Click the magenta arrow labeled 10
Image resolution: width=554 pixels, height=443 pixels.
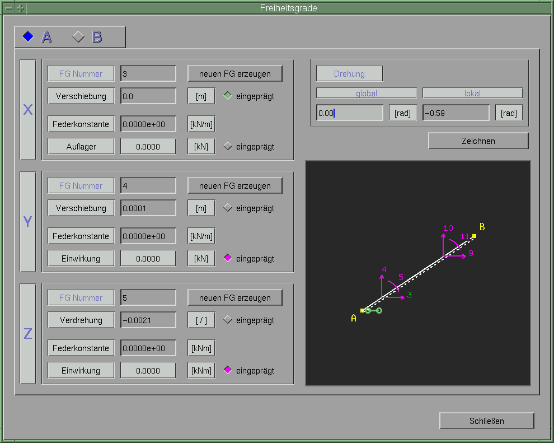pyautogui.click(x=444, y=241)
